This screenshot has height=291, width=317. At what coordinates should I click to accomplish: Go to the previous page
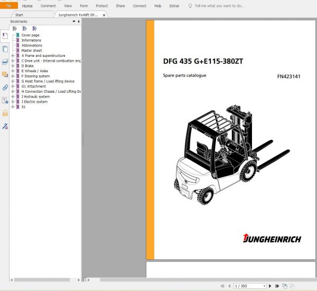[x=229, y=286]
